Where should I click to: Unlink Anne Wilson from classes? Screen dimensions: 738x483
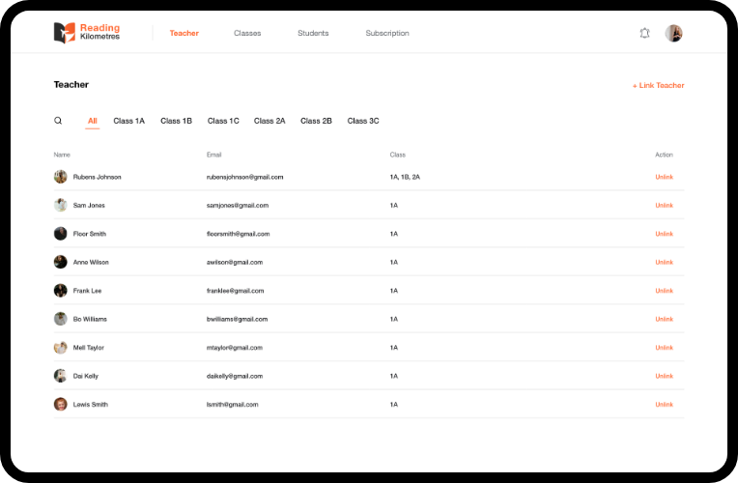pyautogui.click(x=665, y=262)
